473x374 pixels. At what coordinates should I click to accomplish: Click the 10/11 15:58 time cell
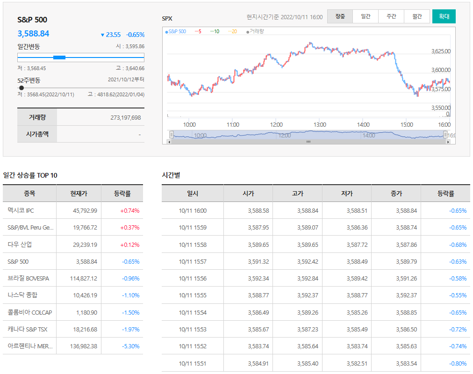click(193, 245)
